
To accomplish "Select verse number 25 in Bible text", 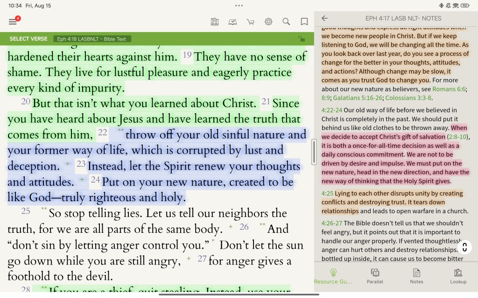I will pos(26,211).
